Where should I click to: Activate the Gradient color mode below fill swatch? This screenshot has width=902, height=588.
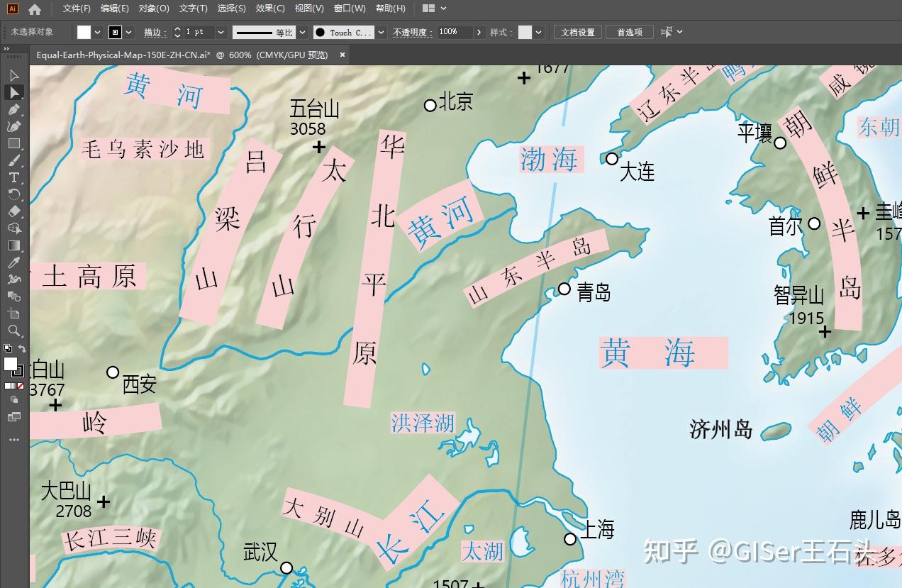tap(14, 387)
